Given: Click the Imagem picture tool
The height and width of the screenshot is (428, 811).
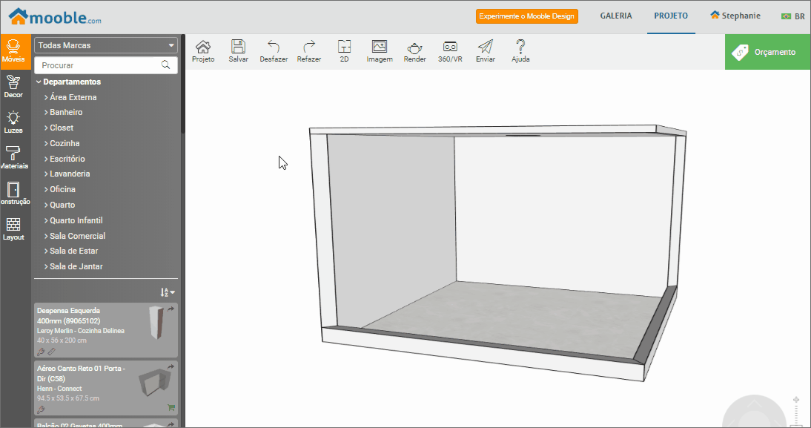Looking at the screenshot, I should [x=380, y=51].
